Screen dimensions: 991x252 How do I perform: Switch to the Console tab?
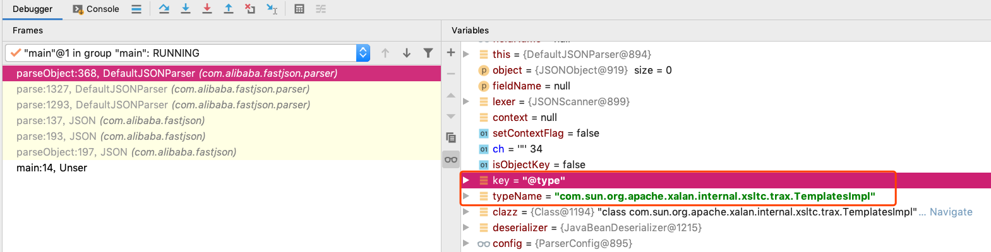96,9
